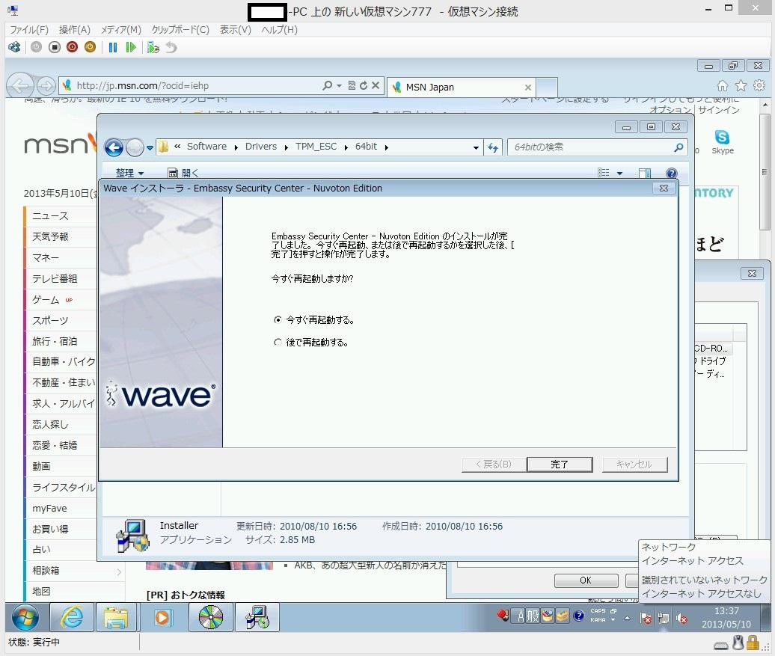Turn off the VM with the stop icon
The width and height of the screenshot is (775, 656).
[55, 47]
